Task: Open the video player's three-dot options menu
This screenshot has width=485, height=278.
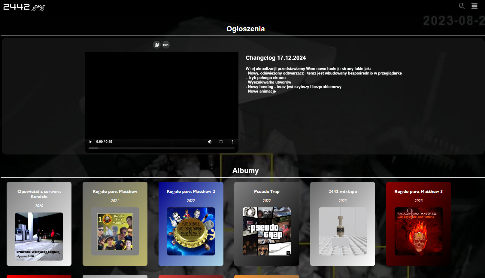Action: coord(233,142)
